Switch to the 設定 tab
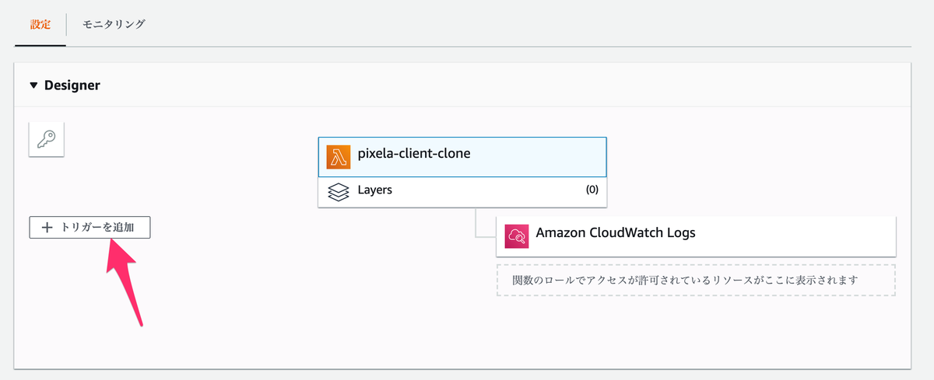 coord(40,24)
